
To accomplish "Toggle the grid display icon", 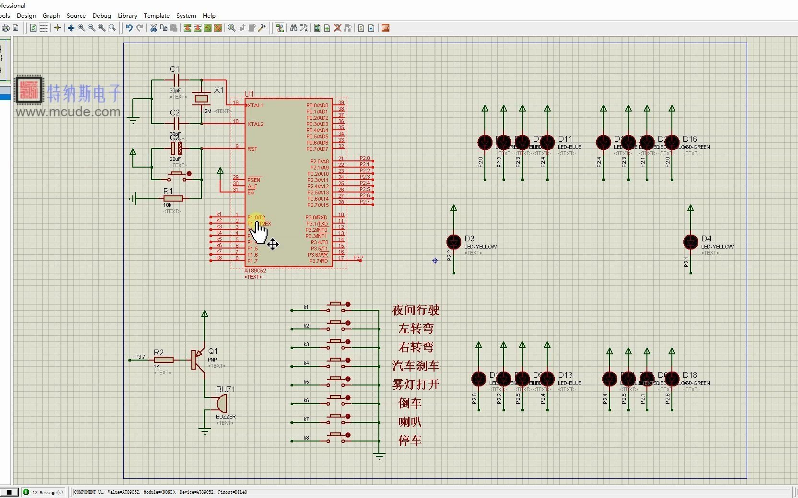I will tap(44, 28).
